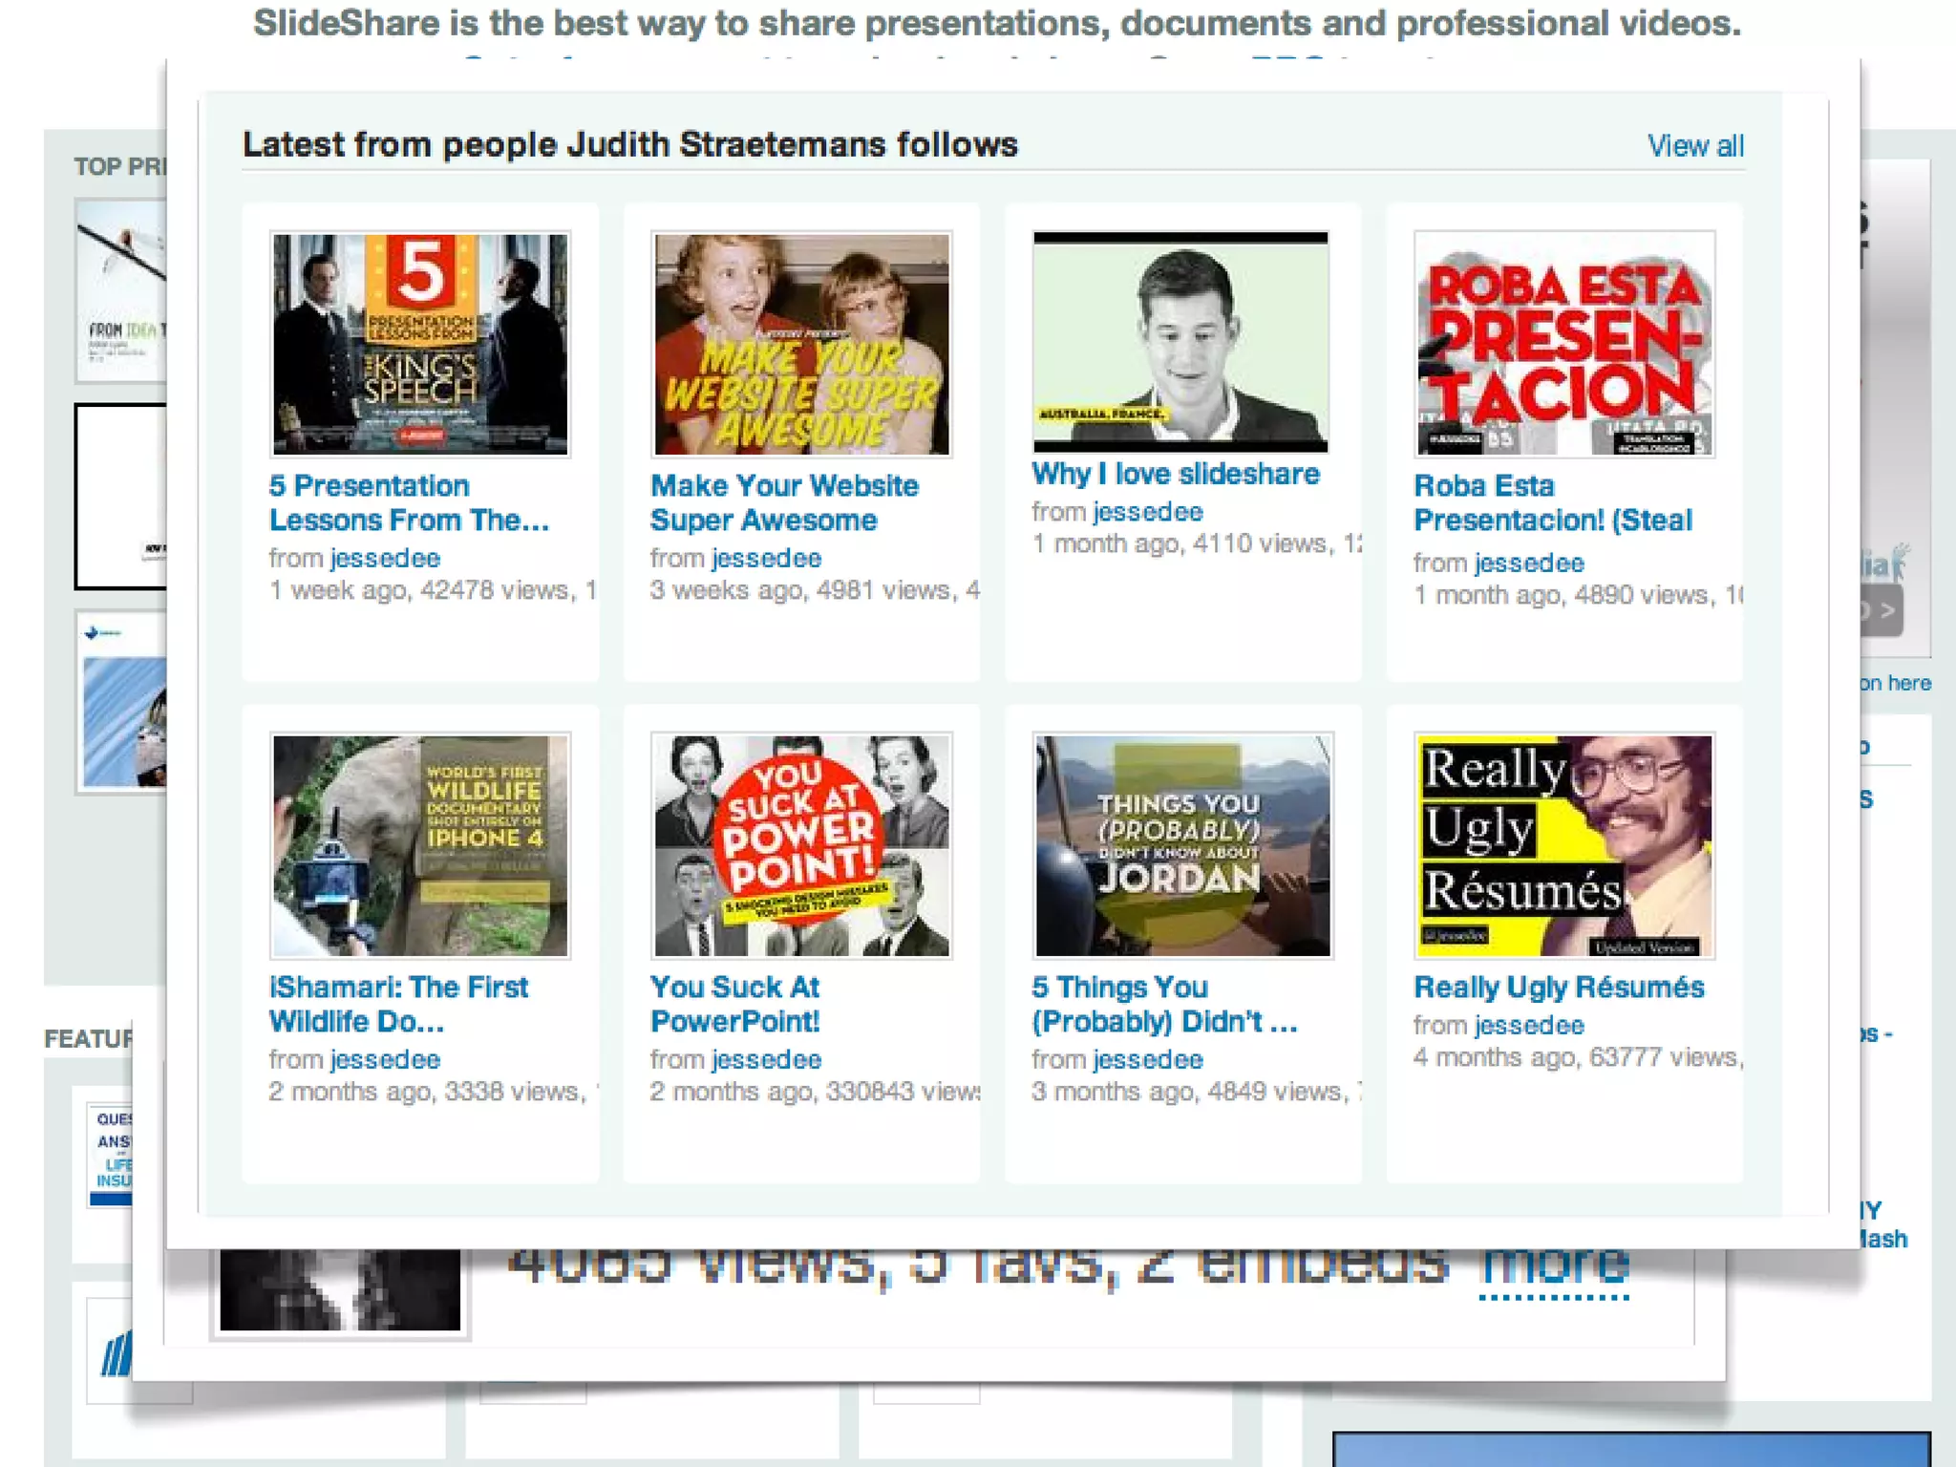Open Roba Esta Presentacion thumbnail

click(x=1563, y=344)
